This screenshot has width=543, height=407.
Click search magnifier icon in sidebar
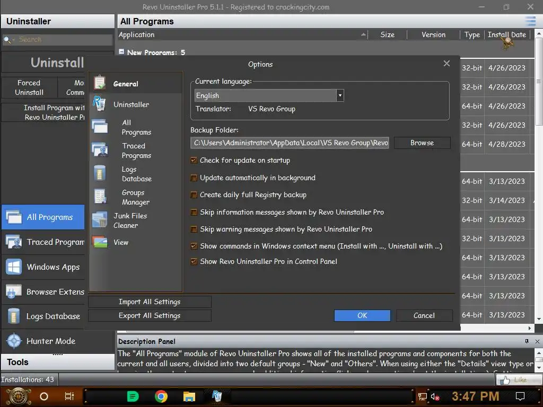tap(6, 40)
